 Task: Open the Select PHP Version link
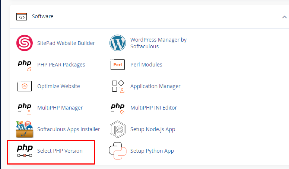[60, 151]
